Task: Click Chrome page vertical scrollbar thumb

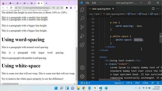Action: 76,64
